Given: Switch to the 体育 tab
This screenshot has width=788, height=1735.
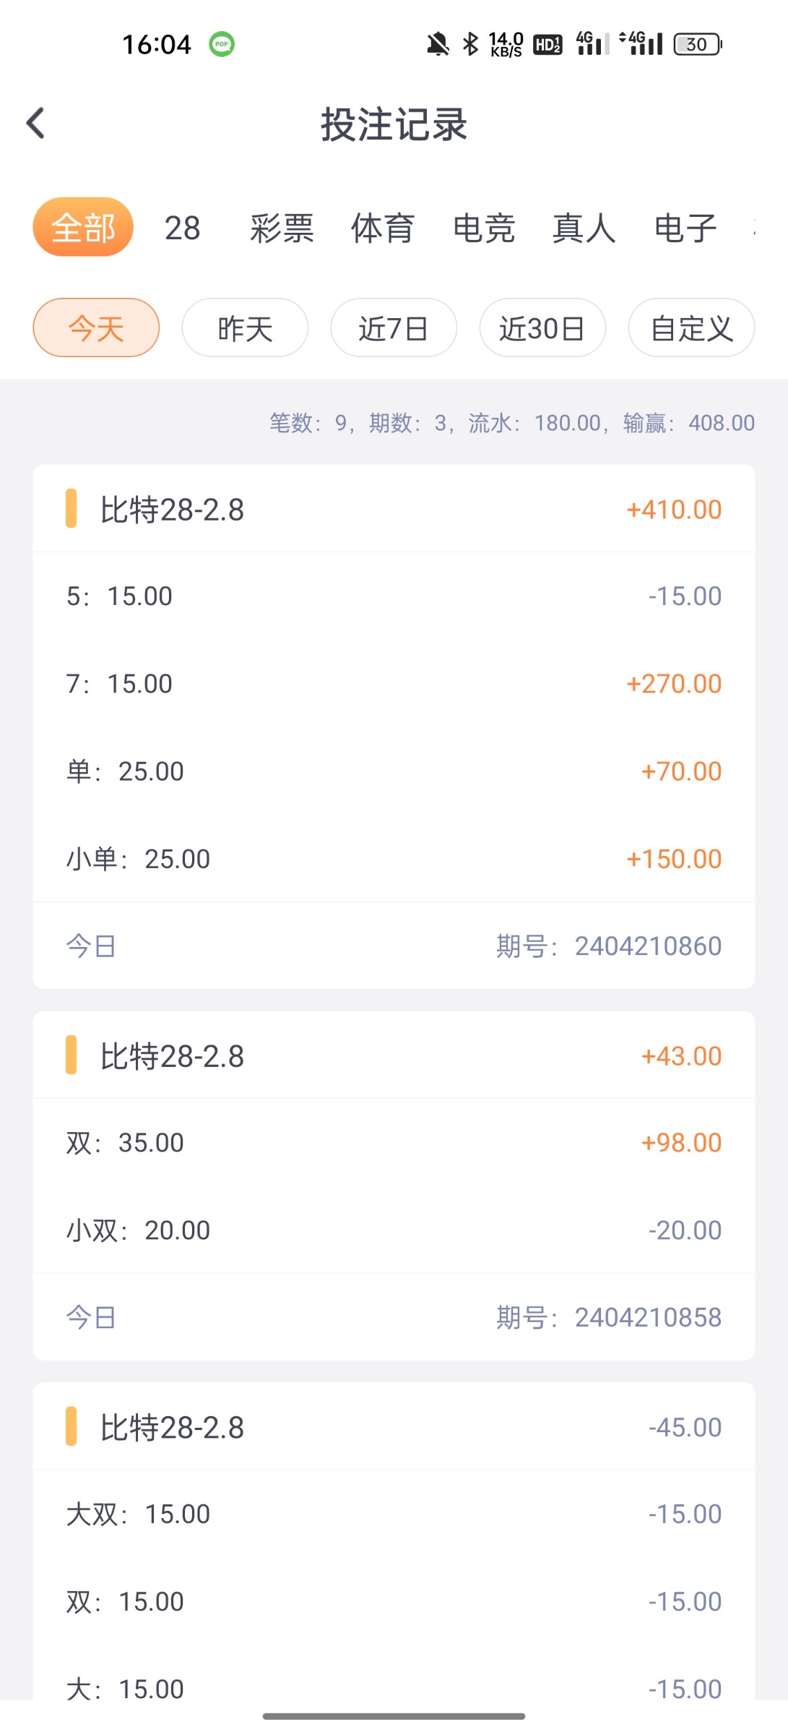Looking at the screenshot, I should click(383, 228).
